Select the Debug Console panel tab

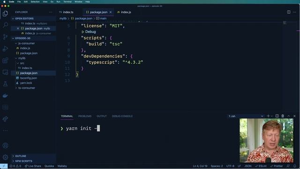122,116
